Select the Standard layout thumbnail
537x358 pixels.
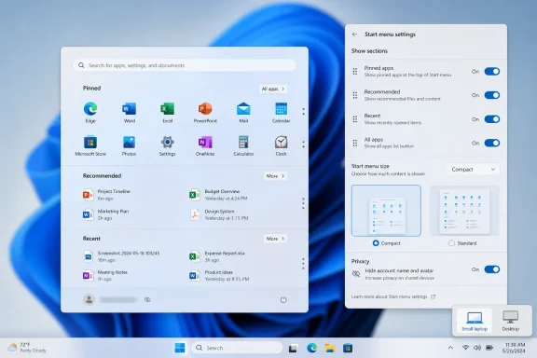click(464, 211)
